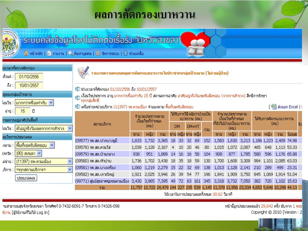Click the total percentage 44.13
The height and width of the screenshot is (231, 308).
click(x=292, y=187)
